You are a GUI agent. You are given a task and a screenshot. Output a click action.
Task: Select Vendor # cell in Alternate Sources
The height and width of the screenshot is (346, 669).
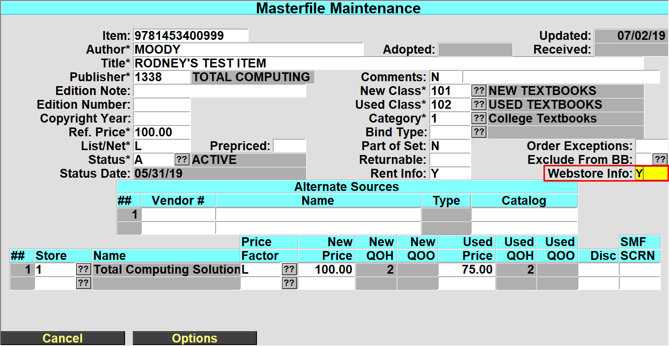178,215
